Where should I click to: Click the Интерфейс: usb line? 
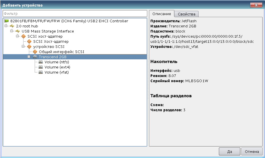[165, 71]
